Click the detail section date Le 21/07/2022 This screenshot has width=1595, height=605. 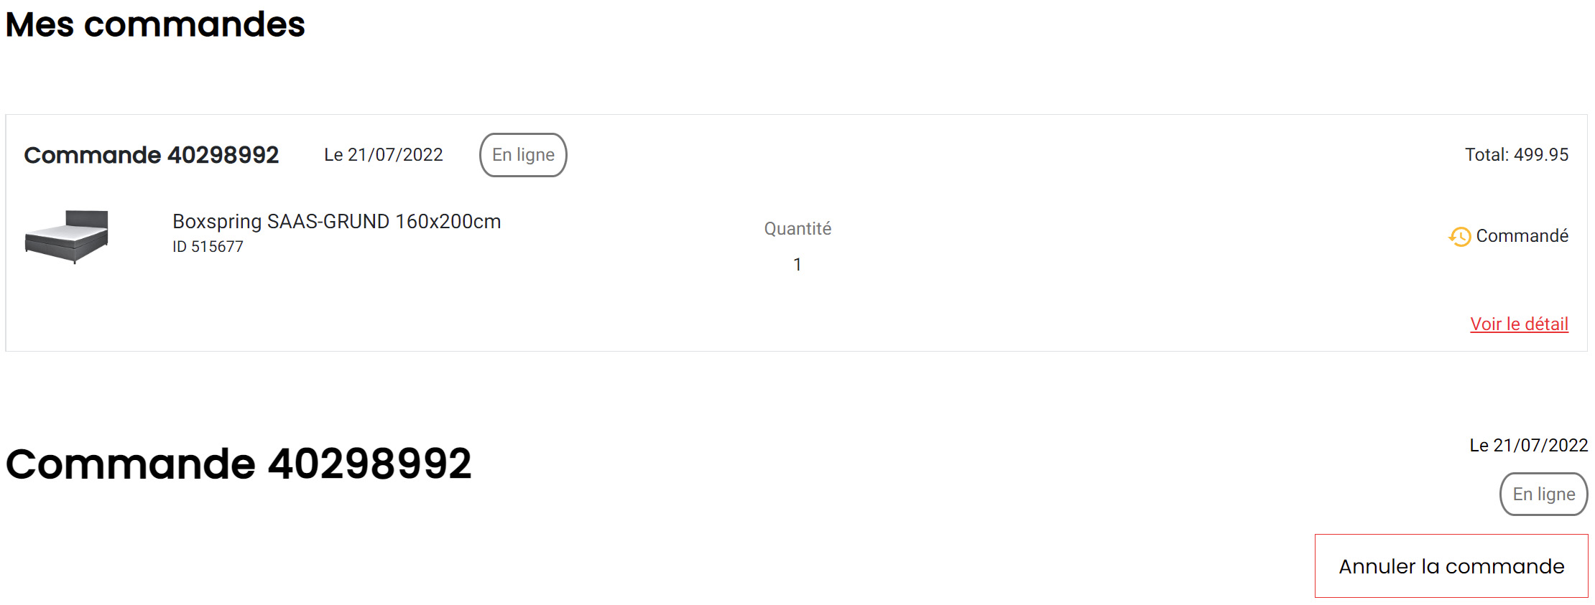[x=1528, y=446]
